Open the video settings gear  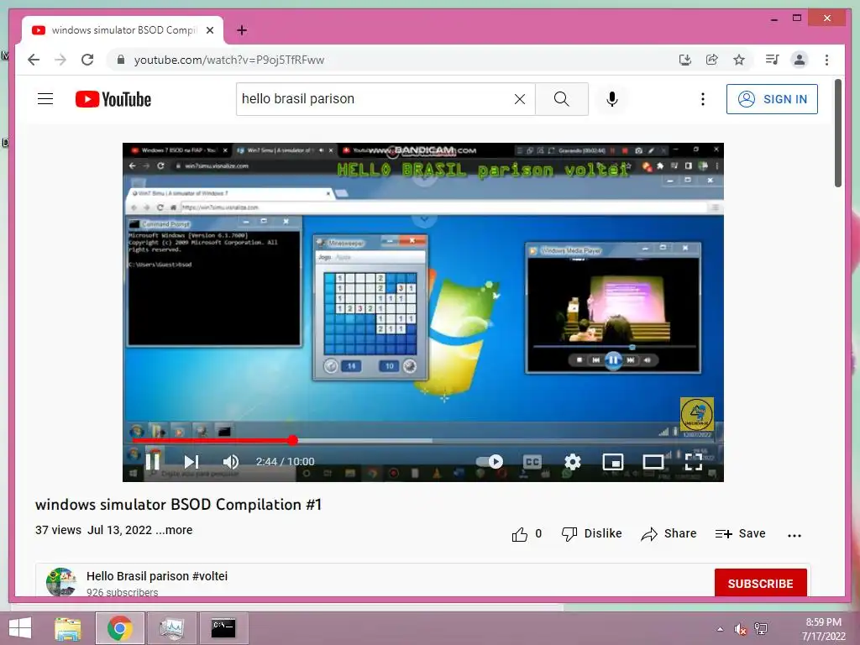pos(573,462)
